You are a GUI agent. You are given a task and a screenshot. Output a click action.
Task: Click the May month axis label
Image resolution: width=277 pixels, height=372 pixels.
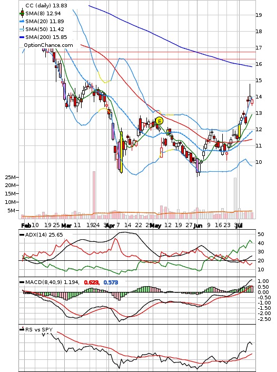click(x=156, y=226)
